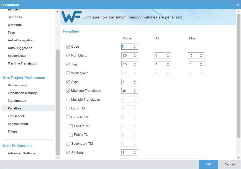Open the Filters settings page
Image resolution: width=241 pixels, height=169 pixels.
pos(12,132)
